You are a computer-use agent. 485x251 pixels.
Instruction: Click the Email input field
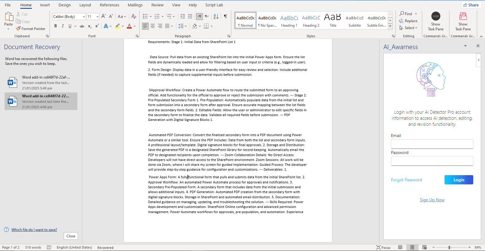432,144
